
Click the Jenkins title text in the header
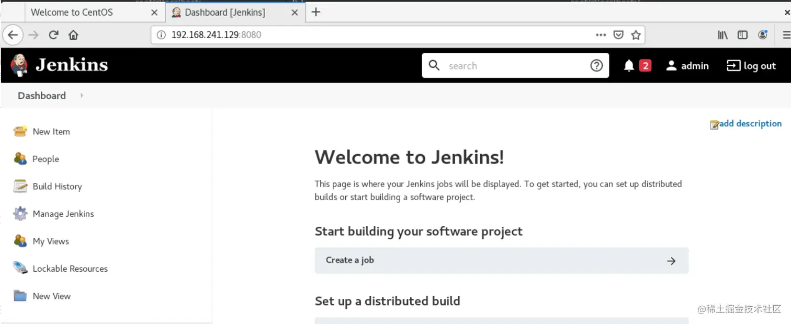(72, 65)
